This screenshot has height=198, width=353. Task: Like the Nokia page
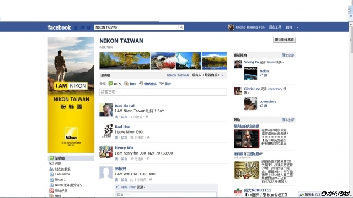264,75
